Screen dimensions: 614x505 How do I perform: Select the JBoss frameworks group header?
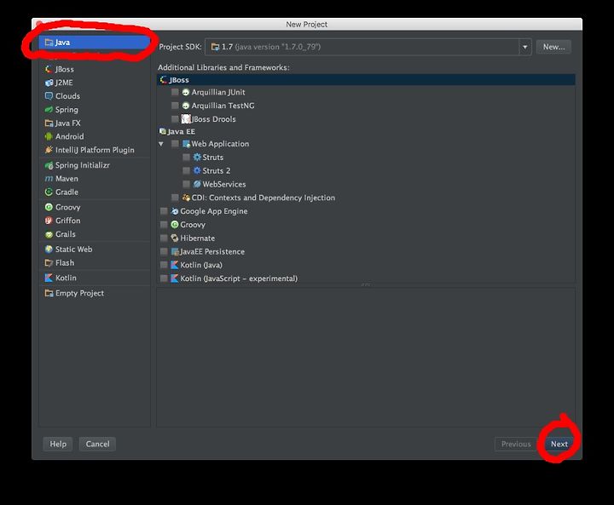pos(366,80)
